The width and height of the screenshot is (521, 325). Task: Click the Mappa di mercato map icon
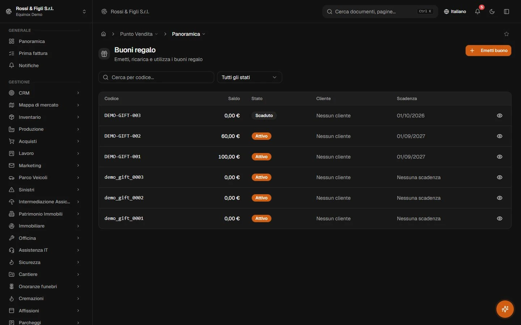pyautogui.click(x=12, y=105)
